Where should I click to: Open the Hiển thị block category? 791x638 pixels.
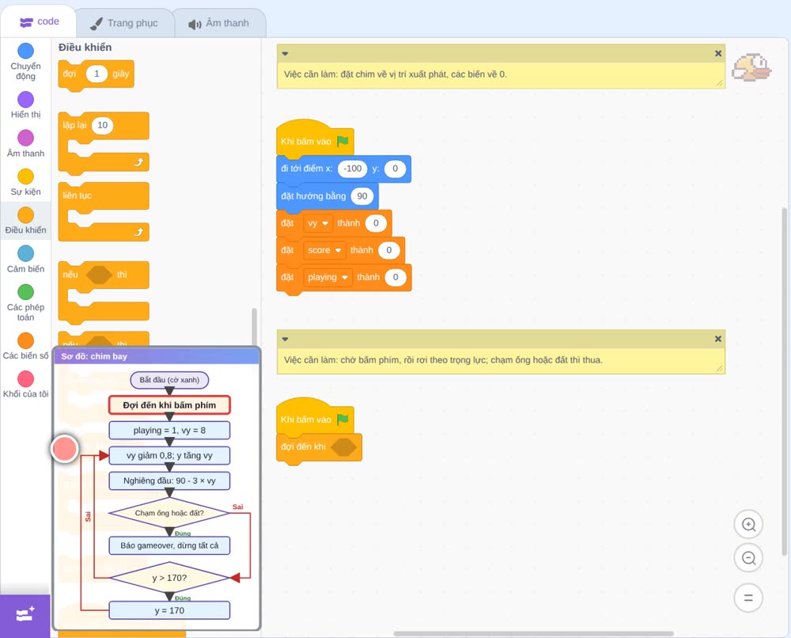tap(25, 105)
